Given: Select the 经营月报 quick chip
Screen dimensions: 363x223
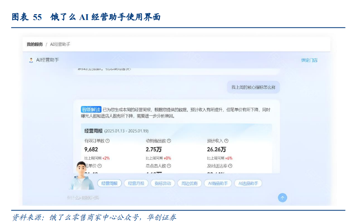Looking at the screenshot, I should [136, 183].
